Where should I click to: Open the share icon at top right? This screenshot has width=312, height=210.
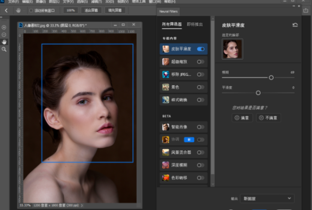[x=305, y=10]
